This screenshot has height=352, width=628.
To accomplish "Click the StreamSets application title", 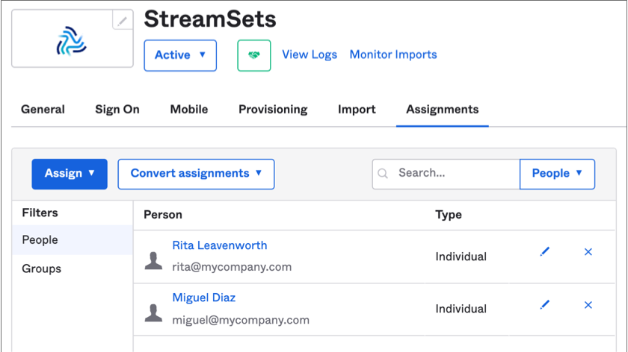I will [x=210, y=19].
